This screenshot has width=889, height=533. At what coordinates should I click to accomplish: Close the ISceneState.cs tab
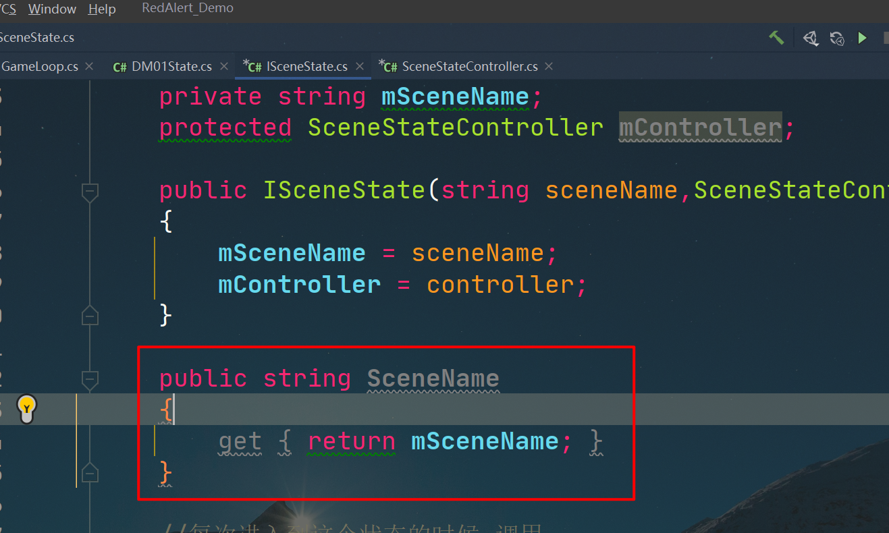tap(360, 66)
